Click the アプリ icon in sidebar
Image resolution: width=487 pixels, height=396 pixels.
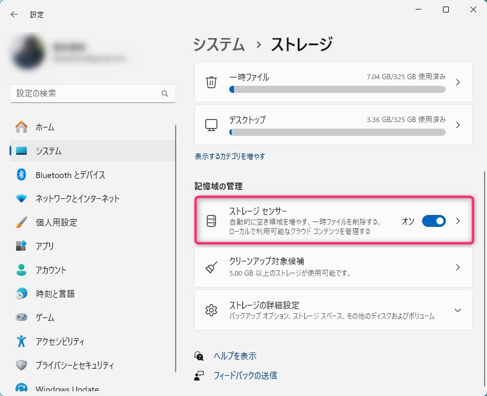tap(21, 246)
